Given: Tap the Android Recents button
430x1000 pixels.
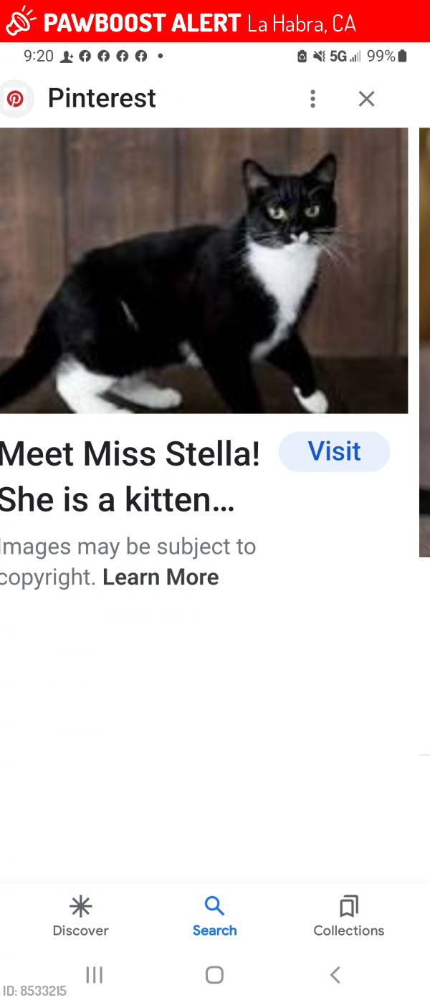Looking at the screenshot, I should click(x=94, y=974).
